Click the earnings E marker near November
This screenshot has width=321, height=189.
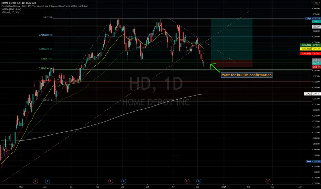187,181
